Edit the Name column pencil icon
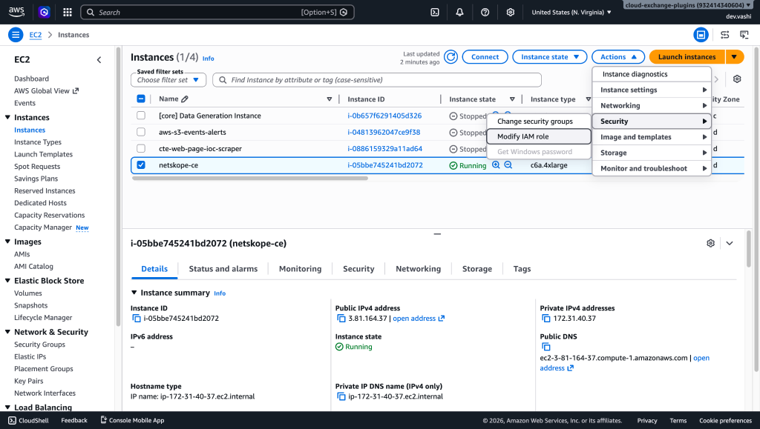The width and height of the screenshot is (760, 429). click(x=185, y=99)
